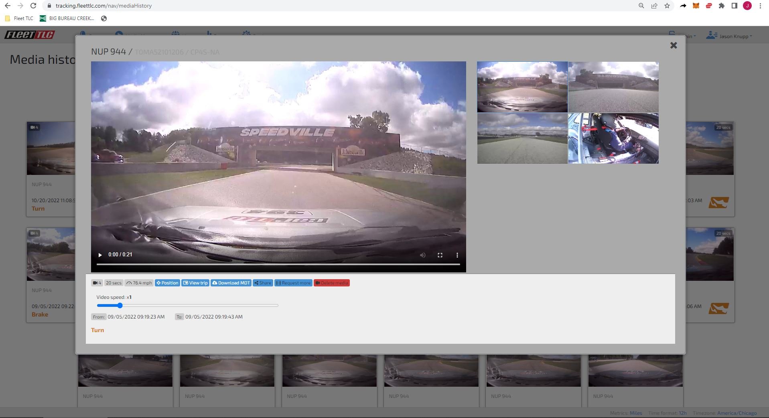Reload the browser page

pyautogui.click(x=34, y=6)
